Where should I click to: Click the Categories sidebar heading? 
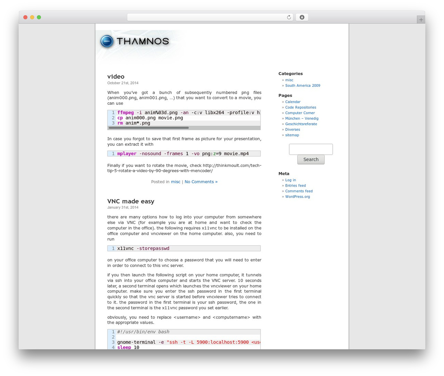[291, 74]
